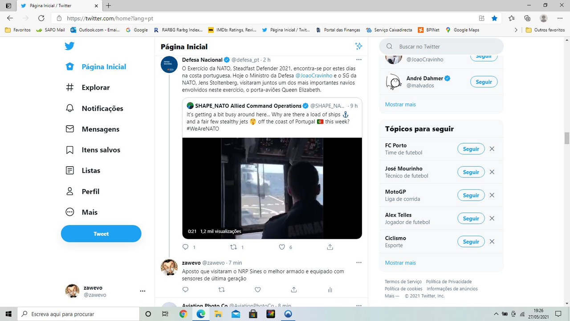Open Listas in the sidebar

[x=83, y=171]
